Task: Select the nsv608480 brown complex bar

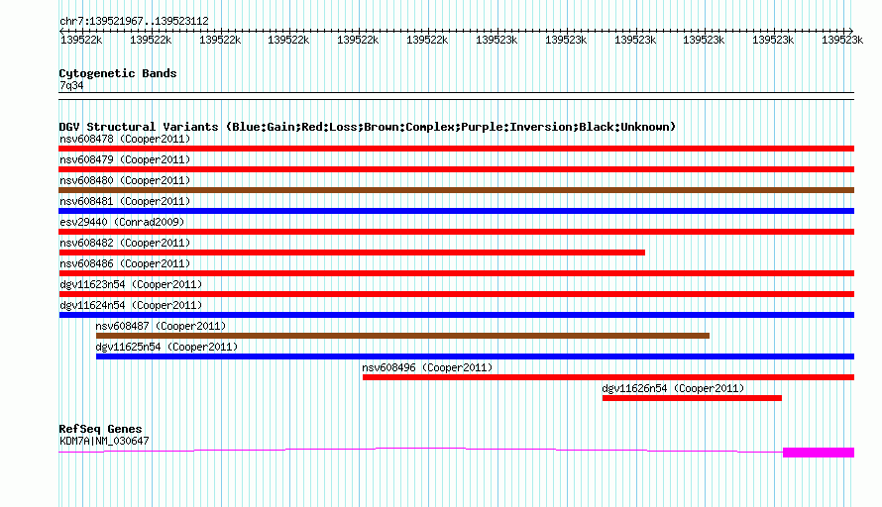Action: point(456,190)
